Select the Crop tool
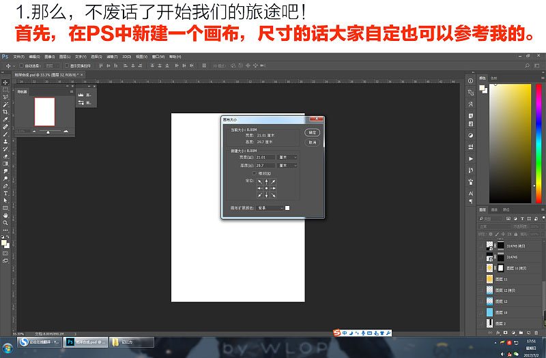Image resolution: width=546 pixels, height=358 pixels. pos(5,112)
